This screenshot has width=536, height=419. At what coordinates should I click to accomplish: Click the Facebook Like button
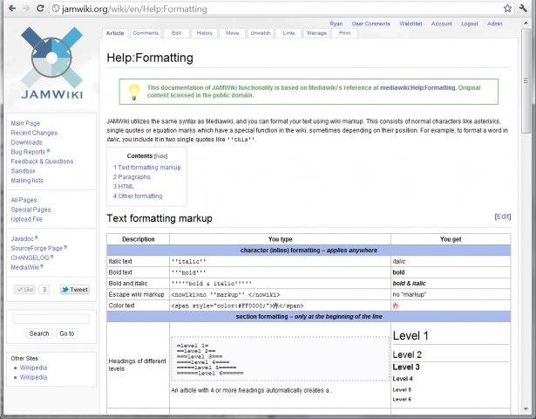click(x=24, y=290)
